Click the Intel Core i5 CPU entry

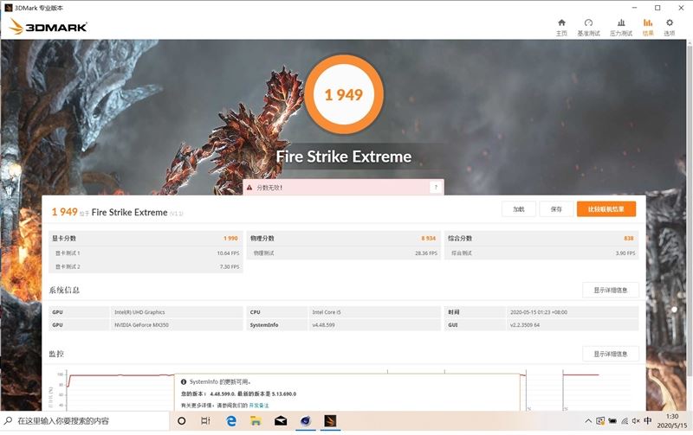[327, 312]
